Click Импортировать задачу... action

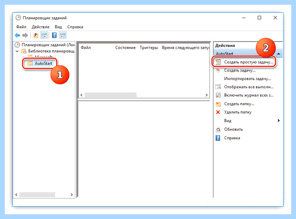coord(247,79)
